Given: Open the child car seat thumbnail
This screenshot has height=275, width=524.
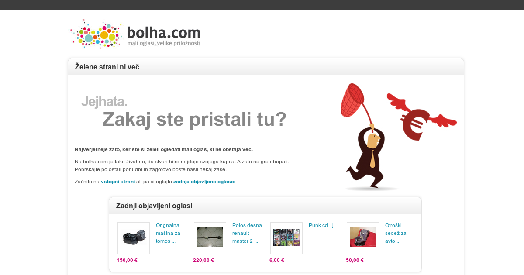Looking at the screenshot, I should click(x=363, y=238).
